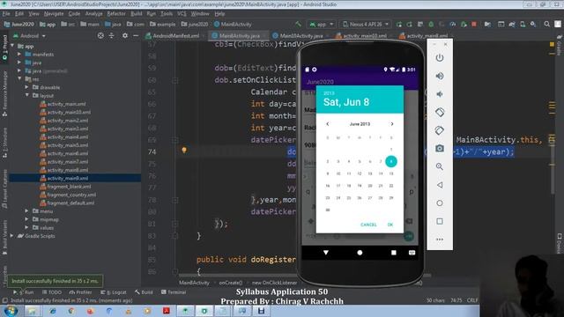Image resolution: width=564 pixels, height=317 pixels.
Task: Click emulator rotate left icon
Action: click(x=440, y=112)
